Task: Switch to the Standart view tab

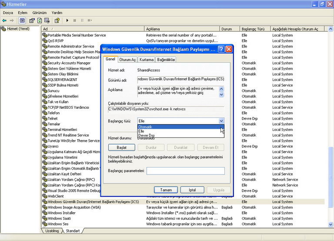Action: coord(73,231)
